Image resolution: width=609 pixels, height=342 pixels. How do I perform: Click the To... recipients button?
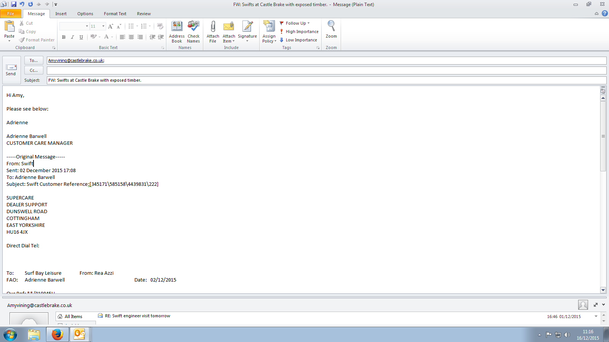34,60
